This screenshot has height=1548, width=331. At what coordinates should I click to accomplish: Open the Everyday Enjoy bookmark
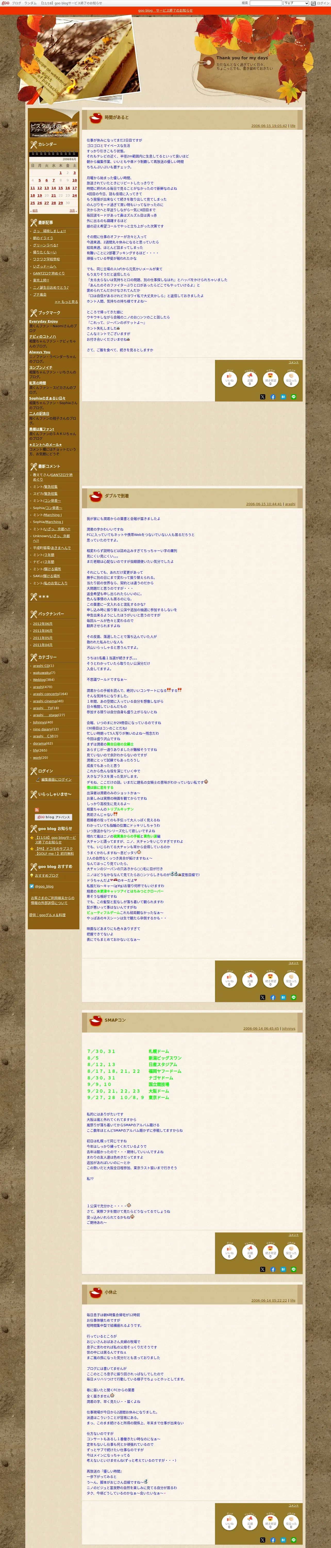pyautogui.click(x=44, y=321)
